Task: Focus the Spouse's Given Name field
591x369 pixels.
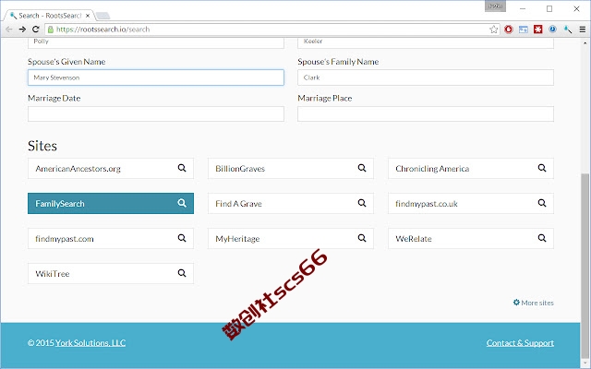Action: 156,77
